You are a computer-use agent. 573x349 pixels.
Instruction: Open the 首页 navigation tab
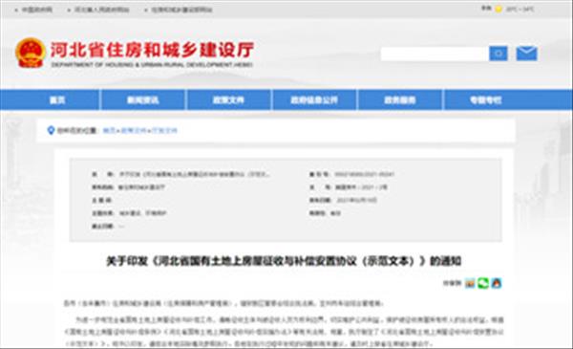click(x=57, y=99)
